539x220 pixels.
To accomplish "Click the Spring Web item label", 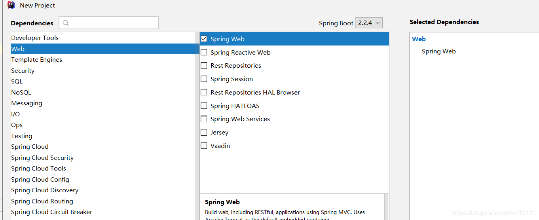I will 228,39.
